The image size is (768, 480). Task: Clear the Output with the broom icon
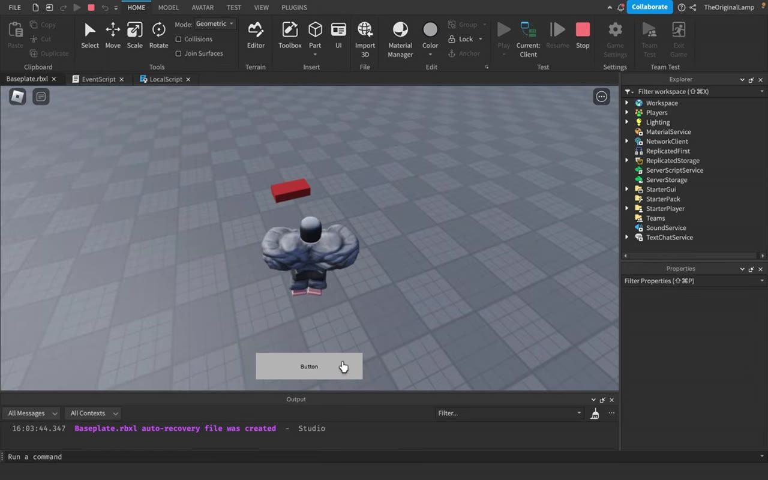[x=595, y=413]
